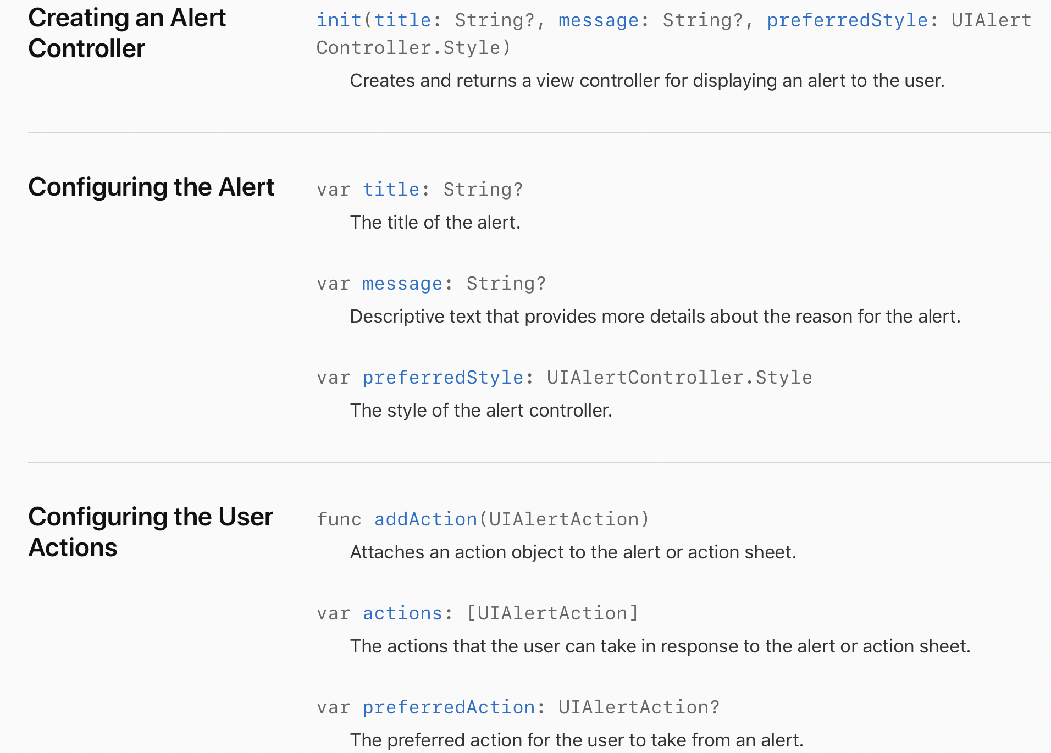Open the var preferredStyle property link

[442, 378]
